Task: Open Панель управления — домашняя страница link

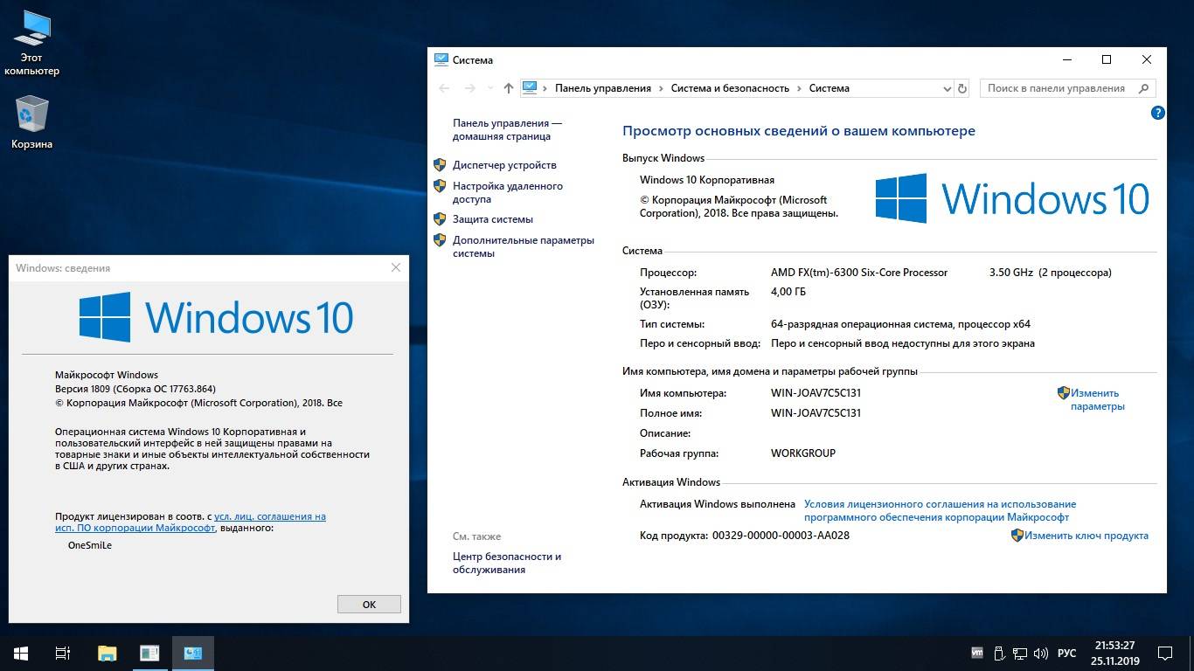Action: coord(507,130)
